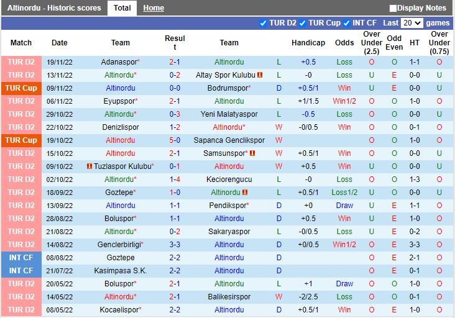The image size is (455, 318).
Task: Open the Last games count dropdown
Action: click(x=411, y=23)
